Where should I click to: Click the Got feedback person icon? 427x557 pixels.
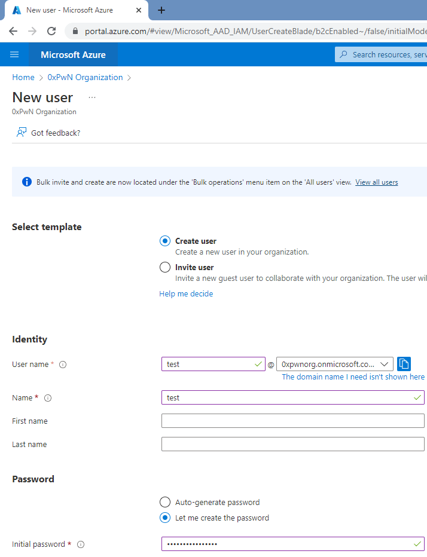(22, 133)
